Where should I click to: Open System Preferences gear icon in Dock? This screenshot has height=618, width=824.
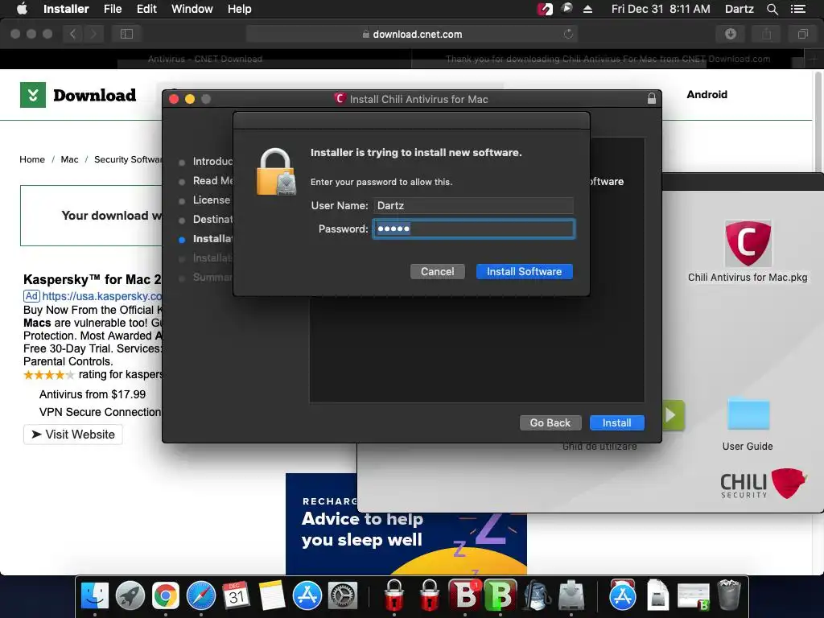point(343,596)
